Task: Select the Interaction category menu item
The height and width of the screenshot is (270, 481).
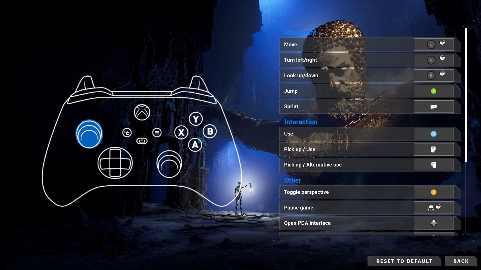Action: point(301,122)
